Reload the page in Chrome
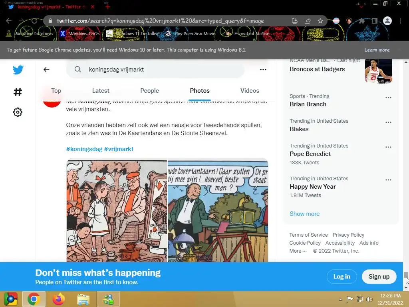Image resolution: width=409 pixels, height=307 pixels. pyautogui.click(x=34, y=21)
